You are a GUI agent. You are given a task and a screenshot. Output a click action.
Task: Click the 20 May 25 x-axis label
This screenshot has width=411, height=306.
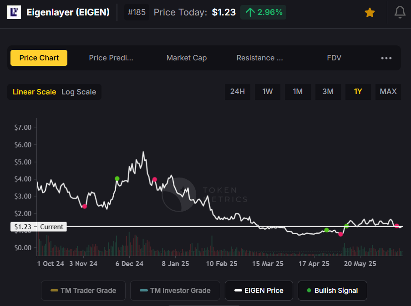click(360, 264)
